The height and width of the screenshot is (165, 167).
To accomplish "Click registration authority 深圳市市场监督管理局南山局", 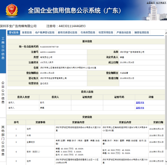I will click(x=53, y=78).
